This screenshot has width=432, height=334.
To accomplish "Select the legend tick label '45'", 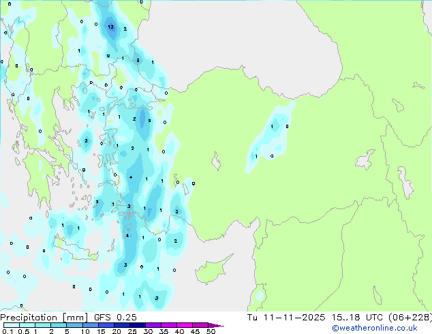I will click(195, 331).
